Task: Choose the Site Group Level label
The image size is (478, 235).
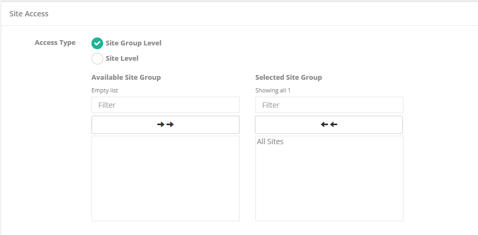Action: click(x=133, y=43)
